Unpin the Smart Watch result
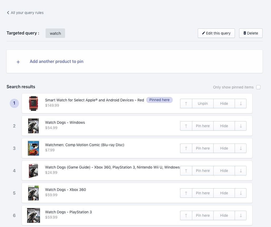271x227 pixels. (203, 103)
